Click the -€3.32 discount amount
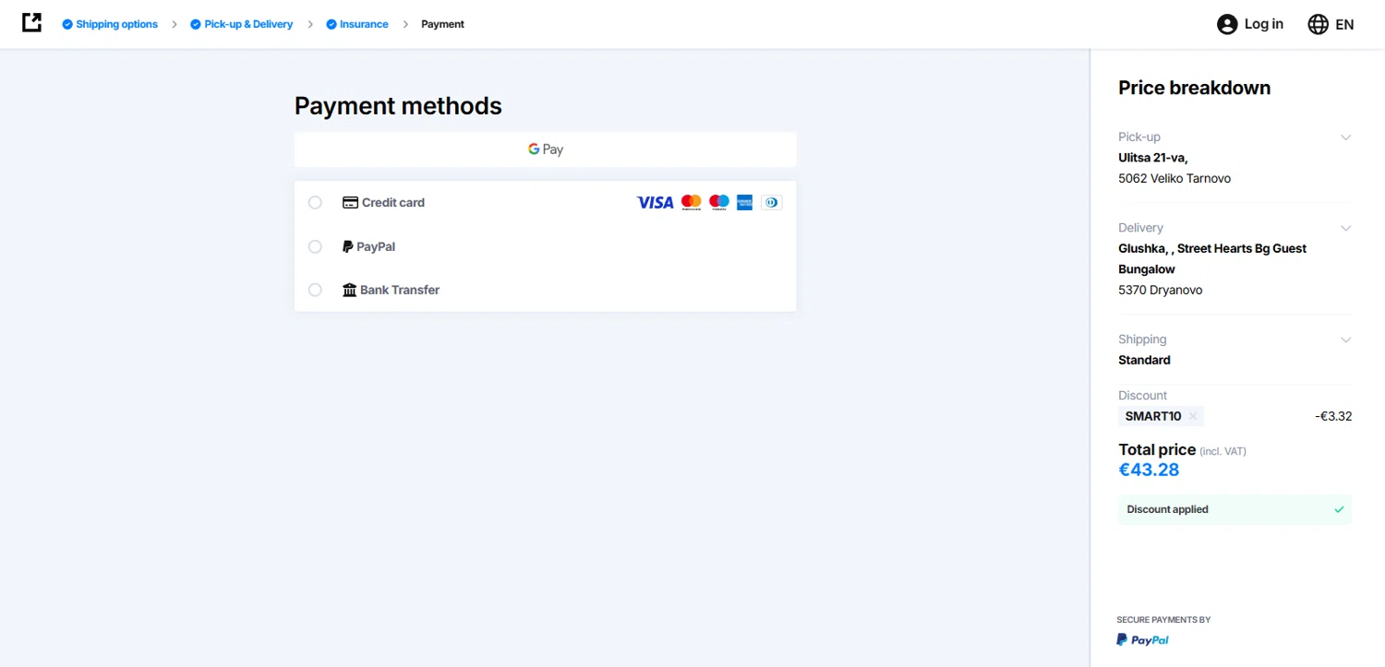The height and width of the screenshot is (667, 1385). coord(1333,416)
